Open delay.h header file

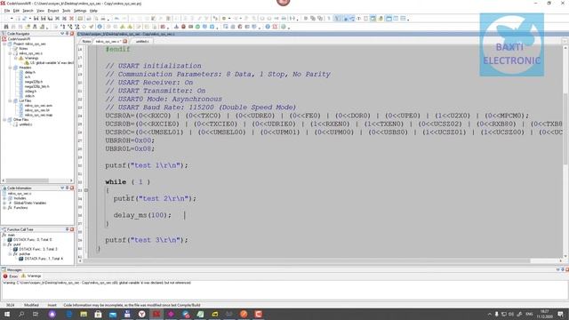pos(30,72)
